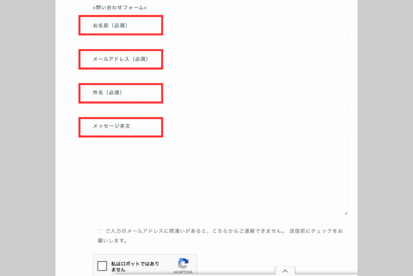Click the gray page margin left of form
413x276 pixels.
pyautogui.click(x=27, y=137)
